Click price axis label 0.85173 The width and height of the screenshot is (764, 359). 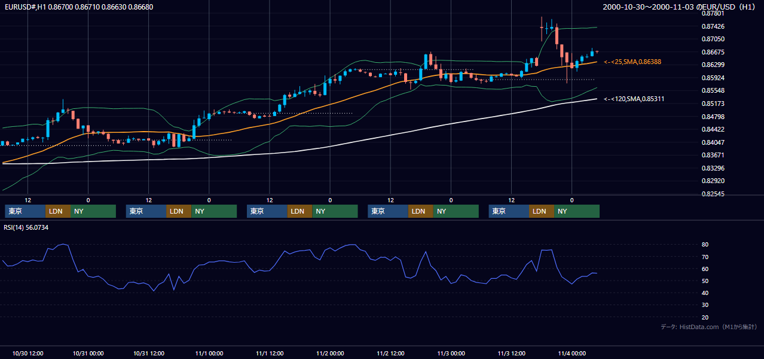(x=713, y=104)
